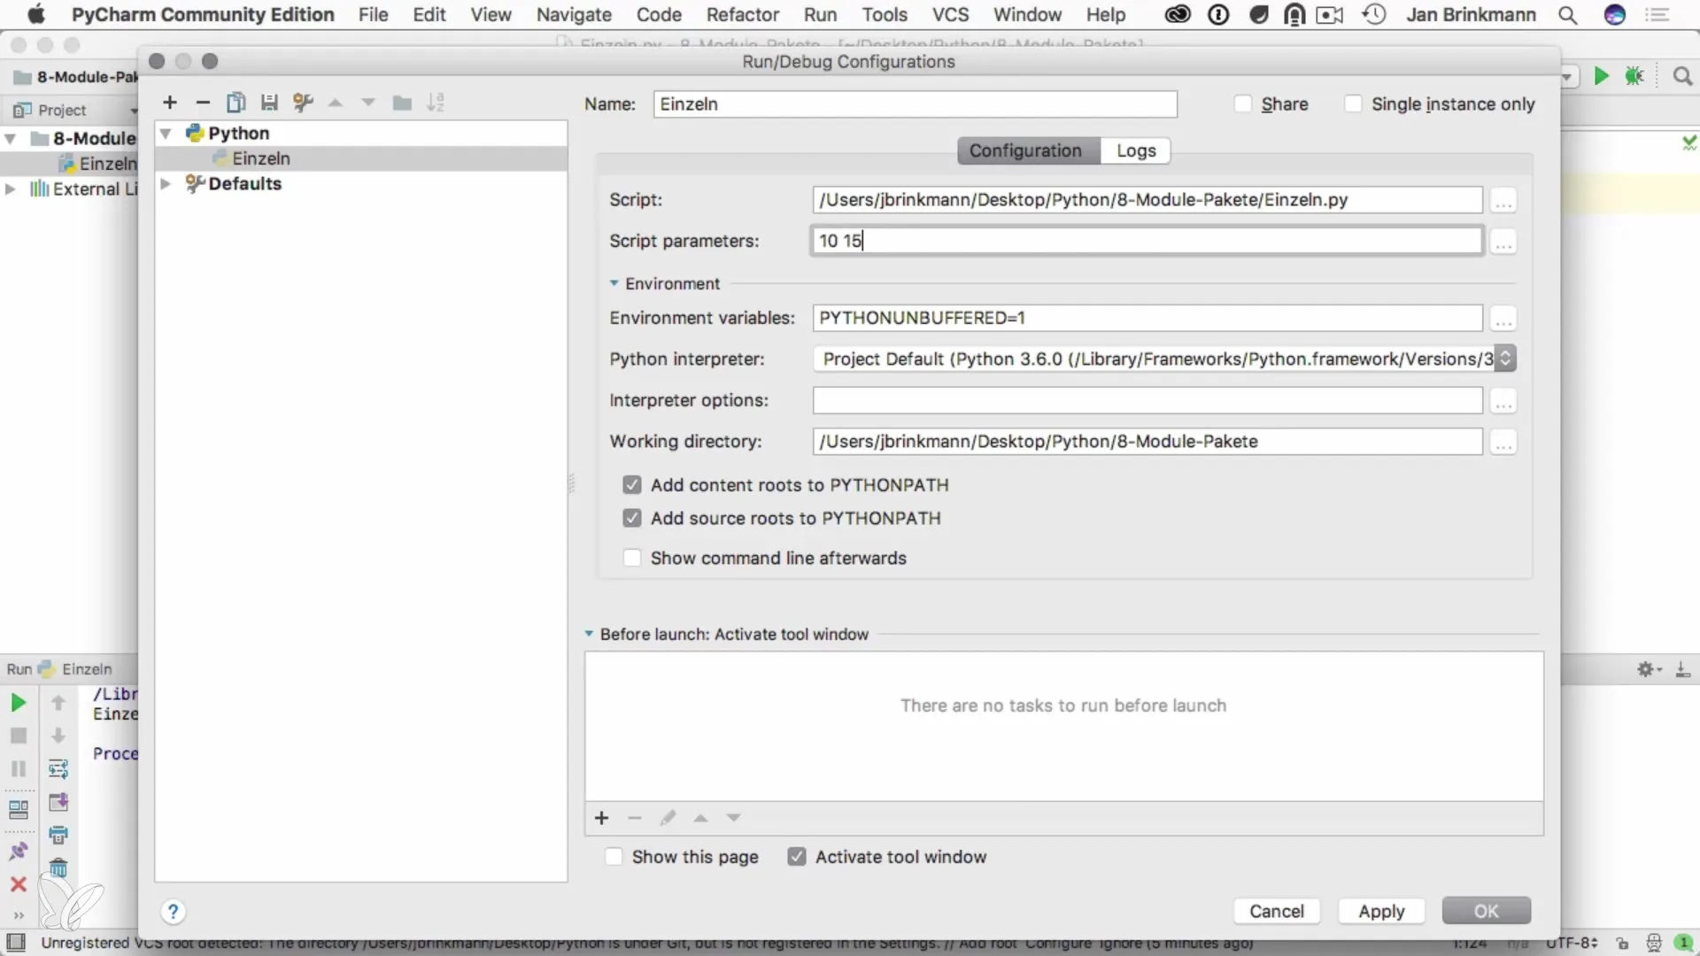Open the Code menu

point(659,15)
